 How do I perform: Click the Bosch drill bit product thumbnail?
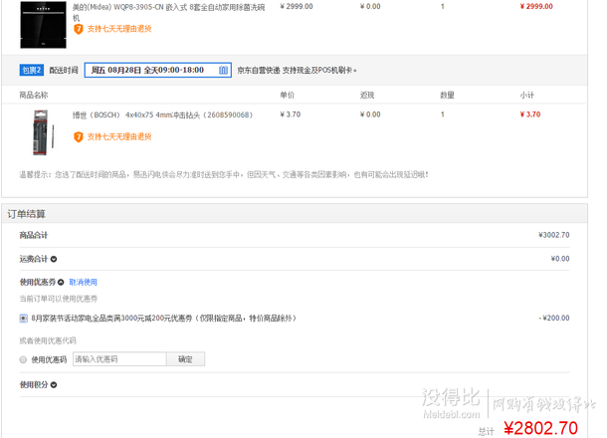(x=44, y=132)
